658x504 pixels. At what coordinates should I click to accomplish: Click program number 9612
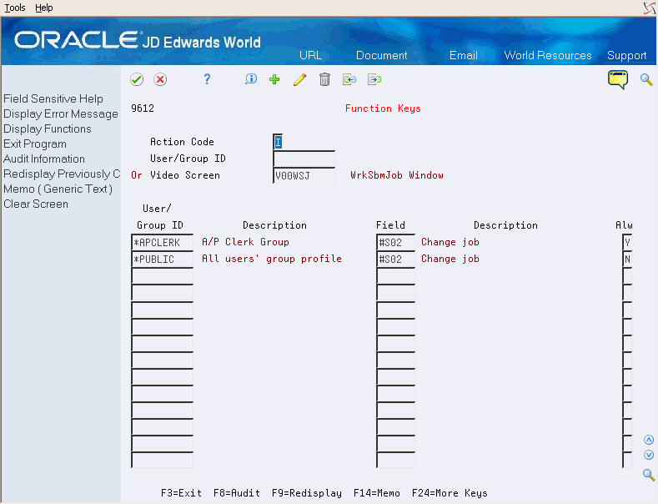(143, 108)
